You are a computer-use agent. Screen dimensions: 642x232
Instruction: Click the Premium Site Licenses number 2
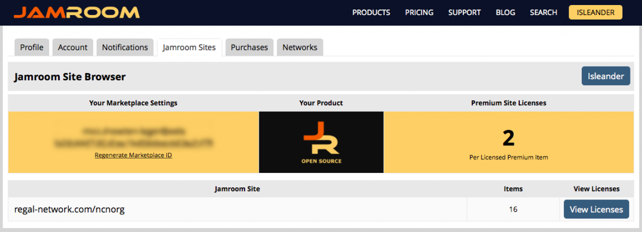(x=509, y=138)
